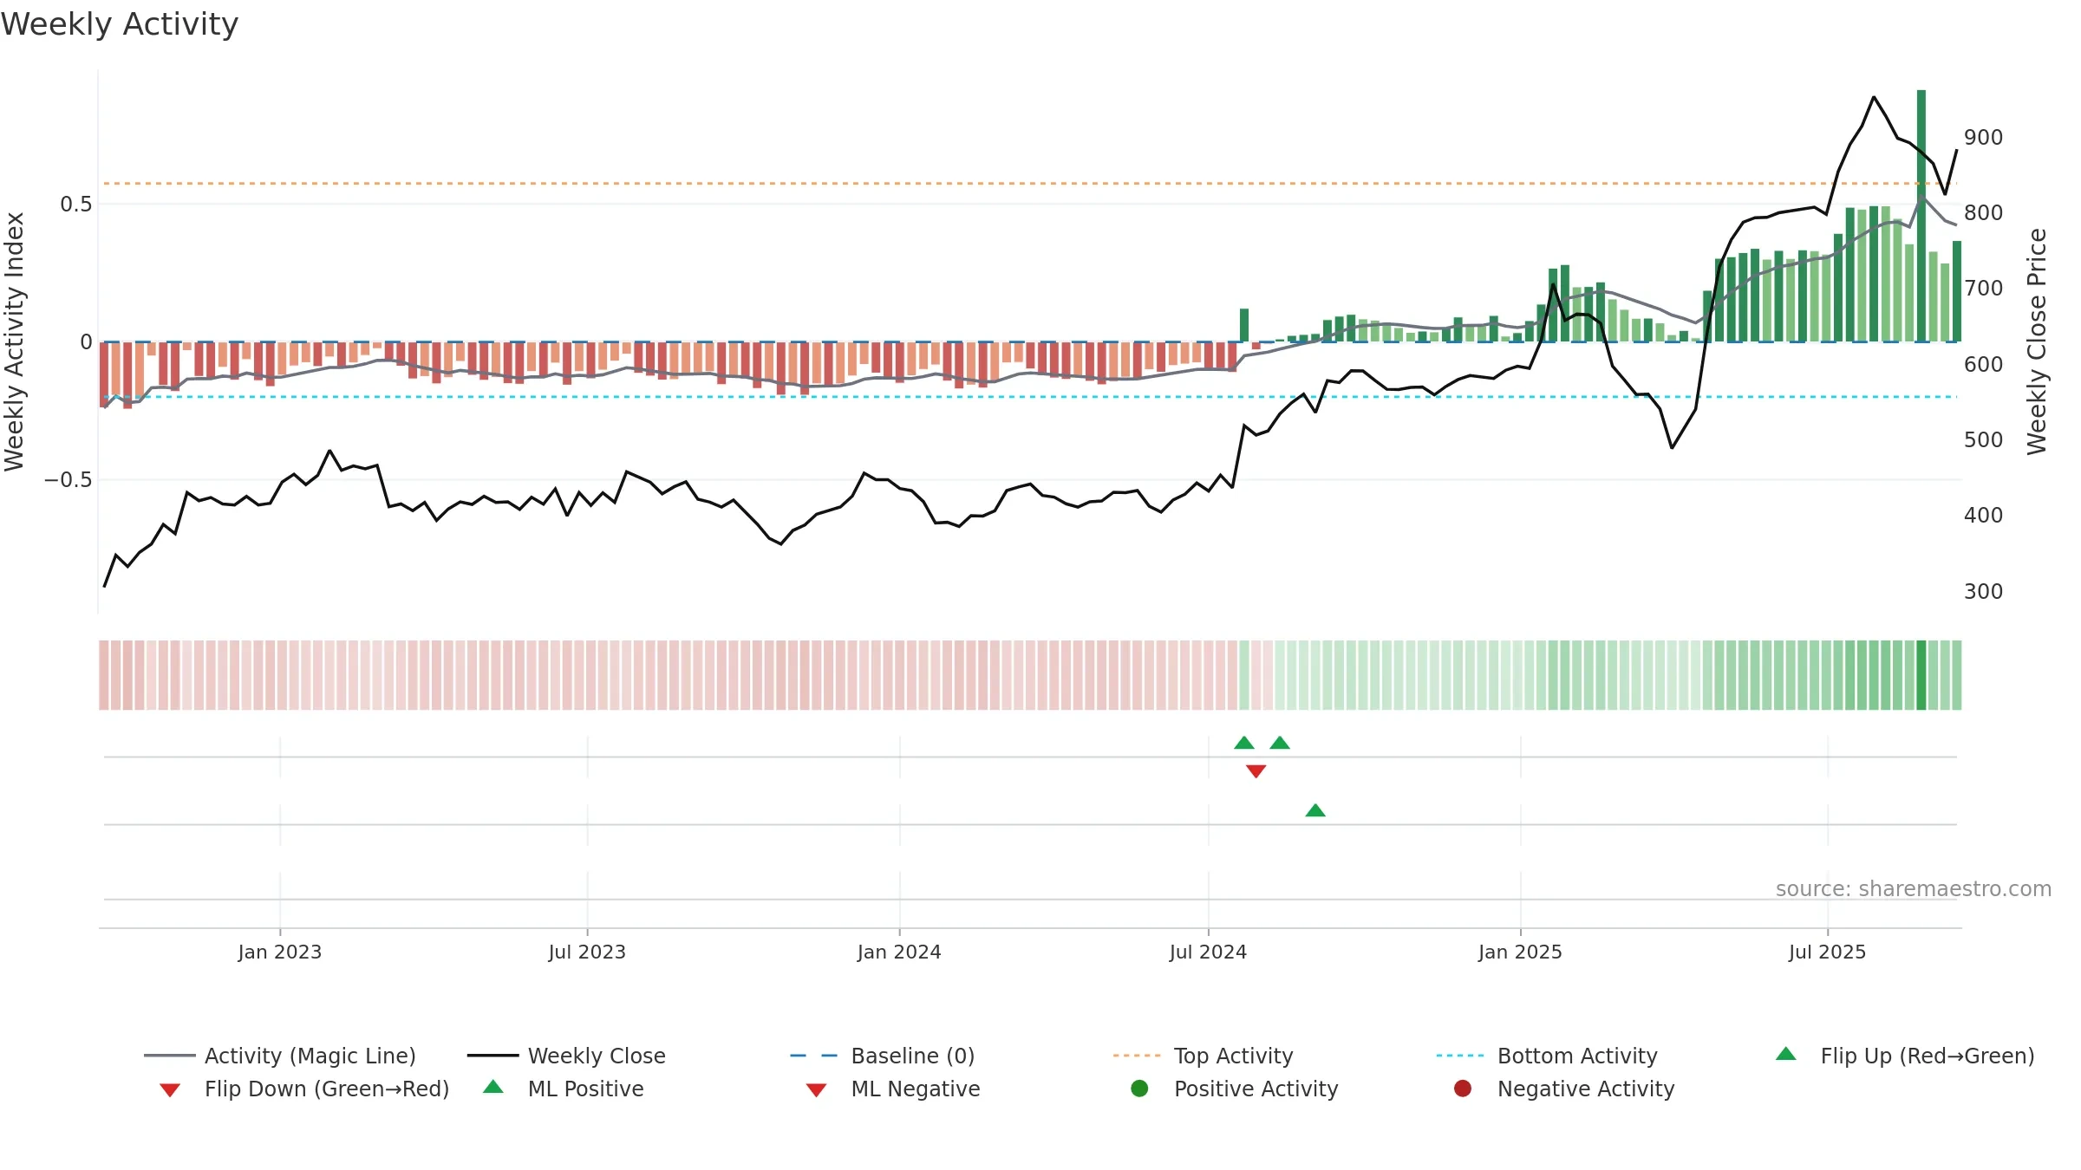Click the 300 price axis tick

coord(1983,591)
